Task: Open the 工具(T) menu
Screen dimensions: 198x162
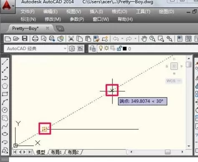Action: pyautogui.click(x=143, y=12)
